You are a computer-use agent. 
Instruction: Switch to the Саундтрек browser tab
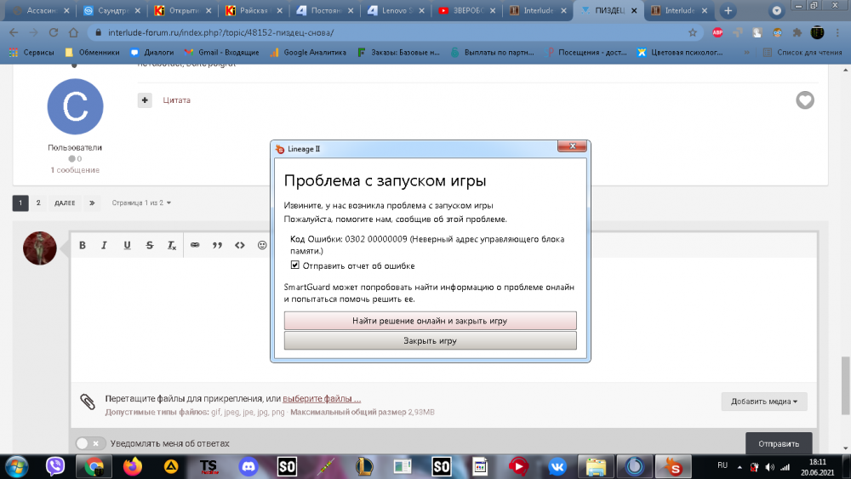[x=111, y=10]
